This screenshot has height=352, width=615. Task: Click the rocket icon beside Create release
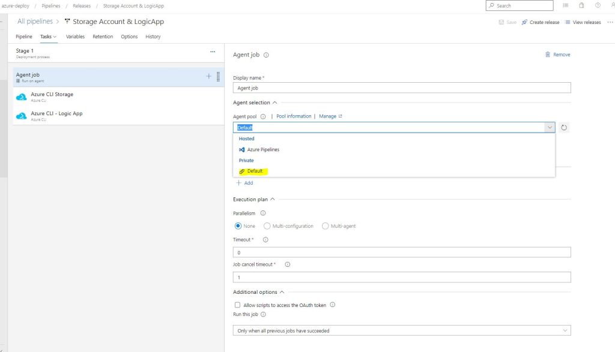click(524, 22)
